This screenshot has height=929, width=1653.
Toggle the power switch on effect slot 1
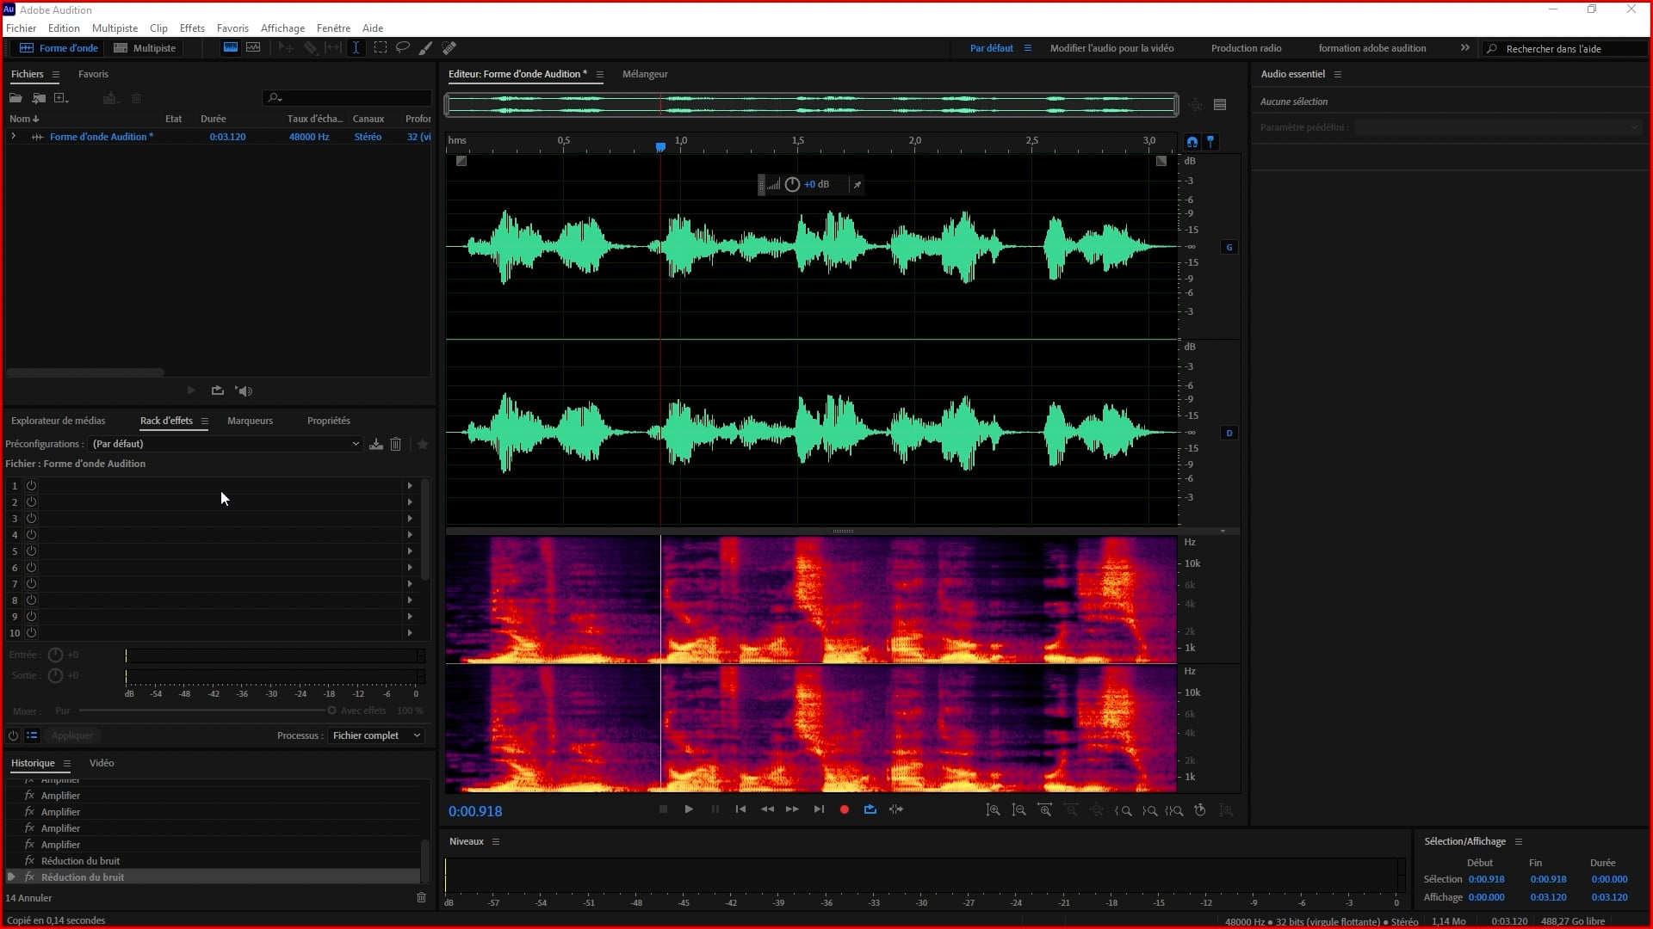[x=31, y=486]
